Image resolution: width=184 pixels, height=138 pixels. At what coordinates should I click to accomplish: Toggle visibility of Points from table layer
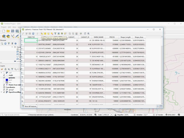coord(4,85)
